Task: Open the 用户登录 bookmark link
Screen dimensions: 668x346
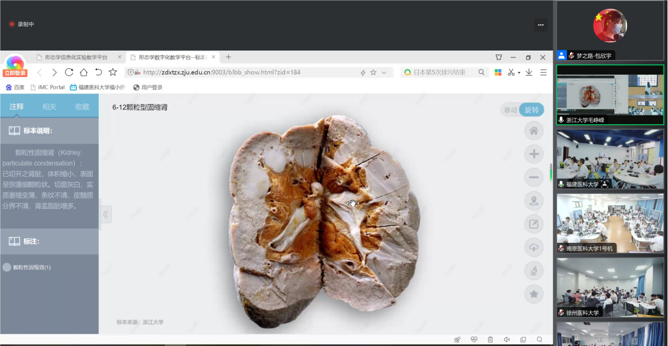Action: coord(148,87)
